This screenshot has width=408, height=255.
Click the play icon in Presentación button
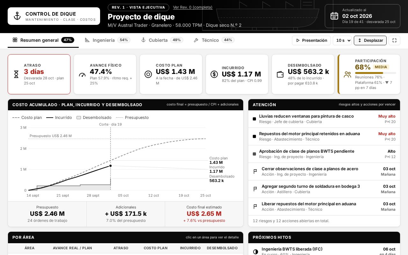pyautogui.click(x=298, y=40)
